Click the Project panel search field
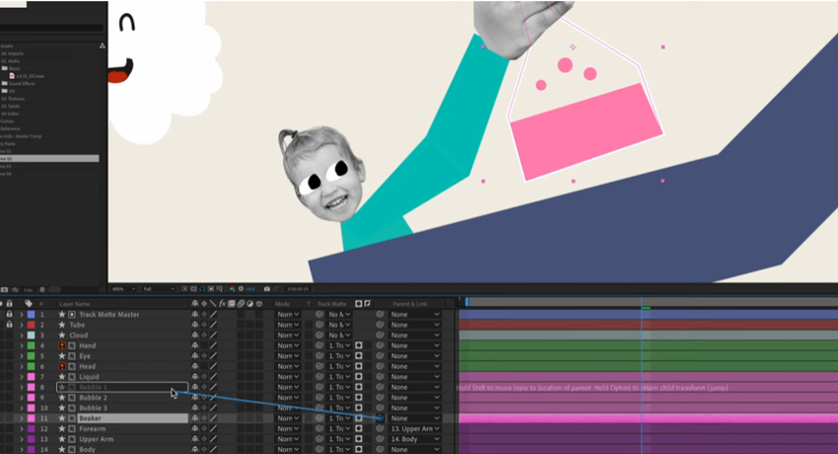838x454 pixels. point(52,28)
